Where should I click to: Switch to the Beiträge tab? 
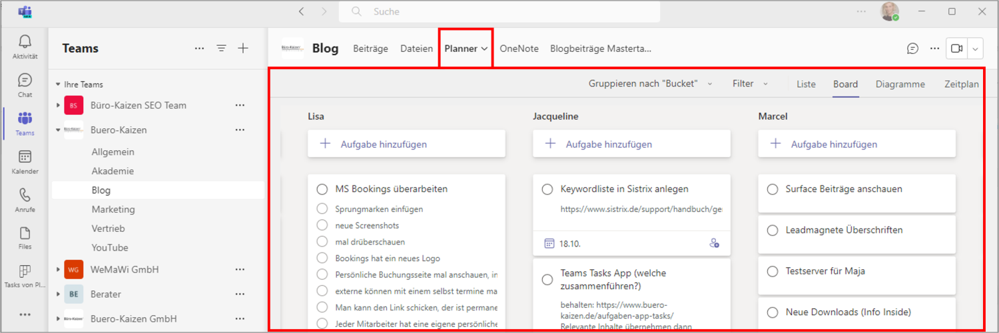point(370,49)
